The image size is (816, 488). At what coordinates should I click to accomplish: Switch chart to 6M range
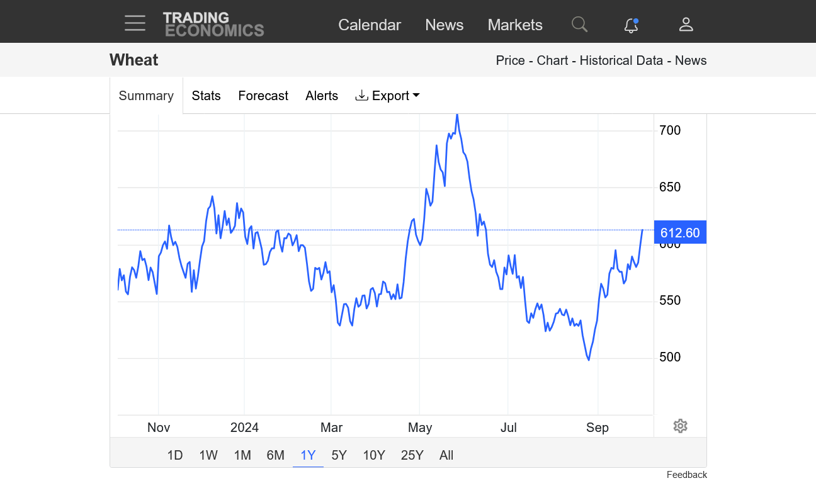click(x=276, y=455)
